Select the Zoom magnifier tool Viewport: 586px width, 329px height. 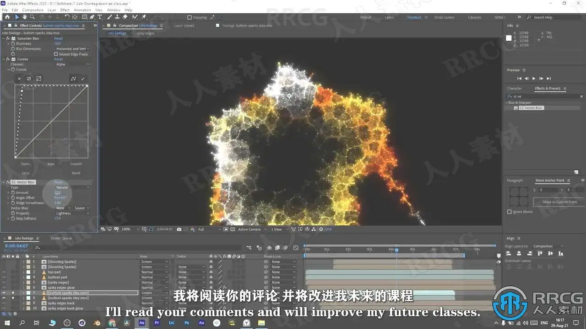(32, 17)
